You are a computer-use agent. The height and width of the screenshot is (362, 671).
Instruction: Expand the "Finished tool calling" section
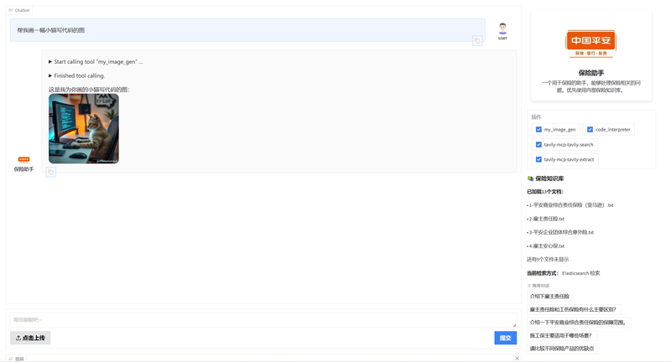[51, 75]
